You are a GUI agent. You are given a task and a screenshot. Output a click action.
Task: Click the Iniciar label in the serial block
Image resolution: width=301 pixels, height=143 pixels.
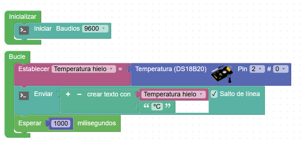coord(43,29)
